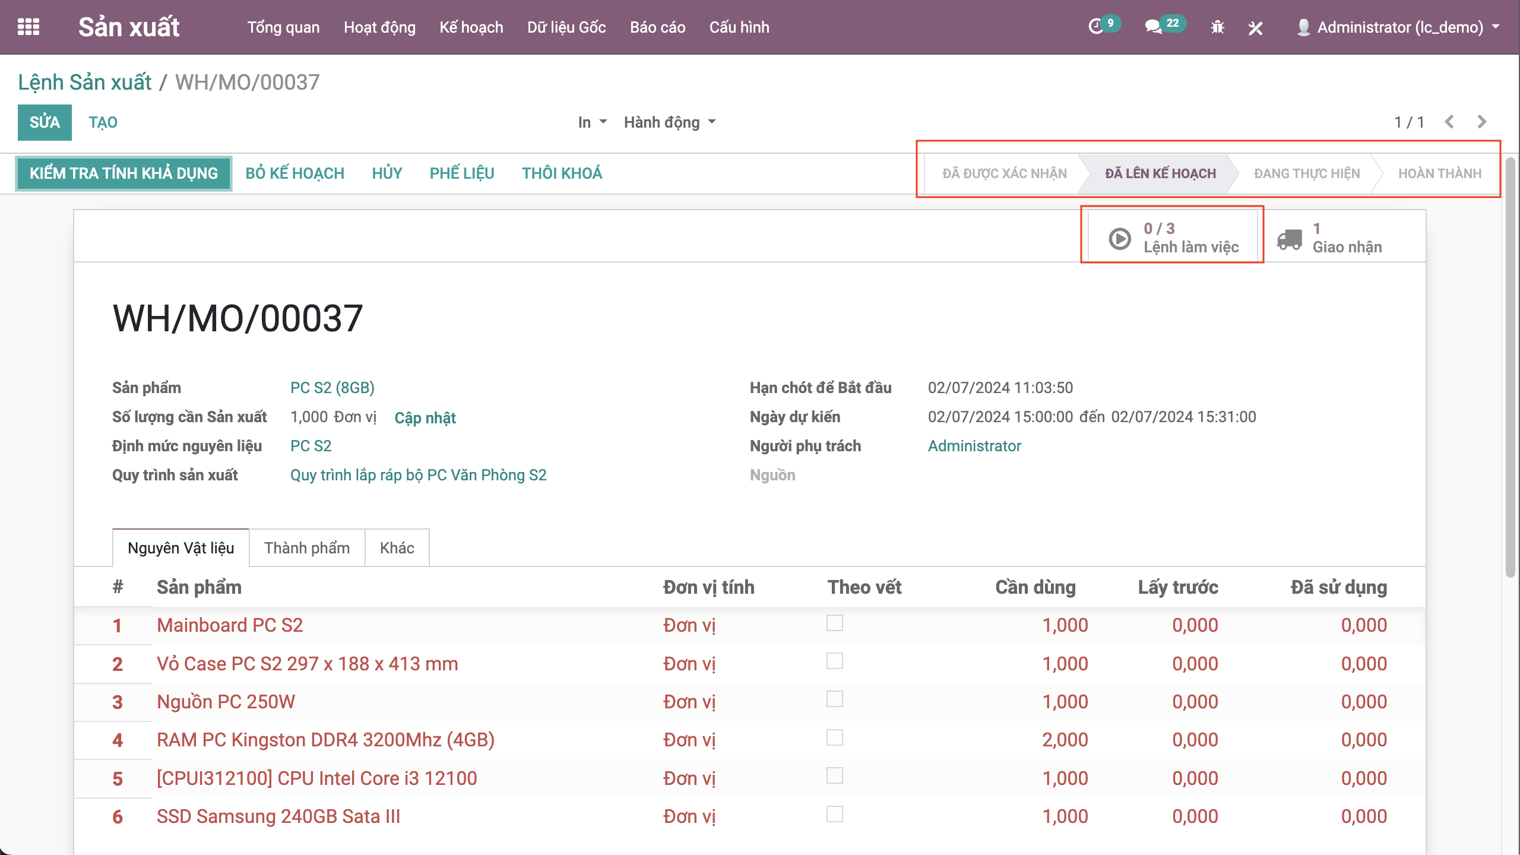Open the activities clock icon
Image resolution: width=1520 pixels, height=855 pixels.
[x=1096, y=27]
